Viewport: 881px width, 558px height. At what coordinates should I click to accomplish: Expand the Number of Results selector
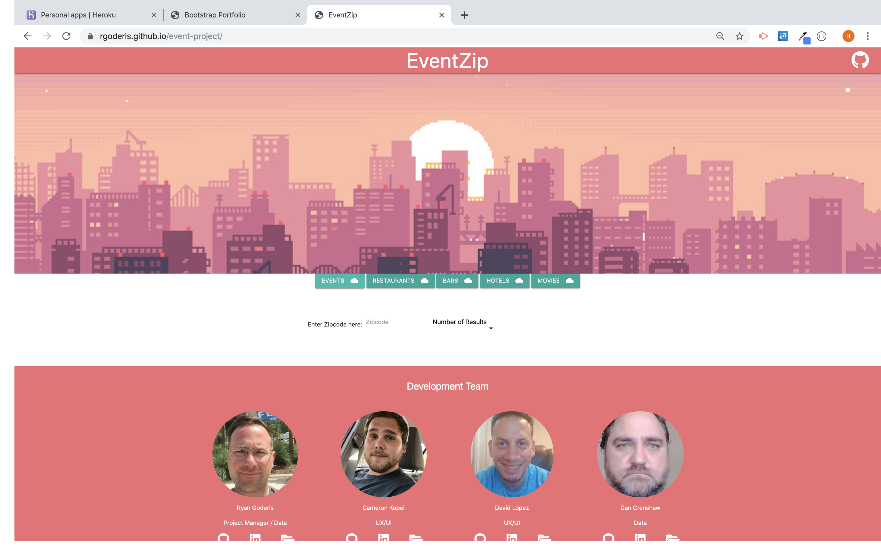(491, 328)
